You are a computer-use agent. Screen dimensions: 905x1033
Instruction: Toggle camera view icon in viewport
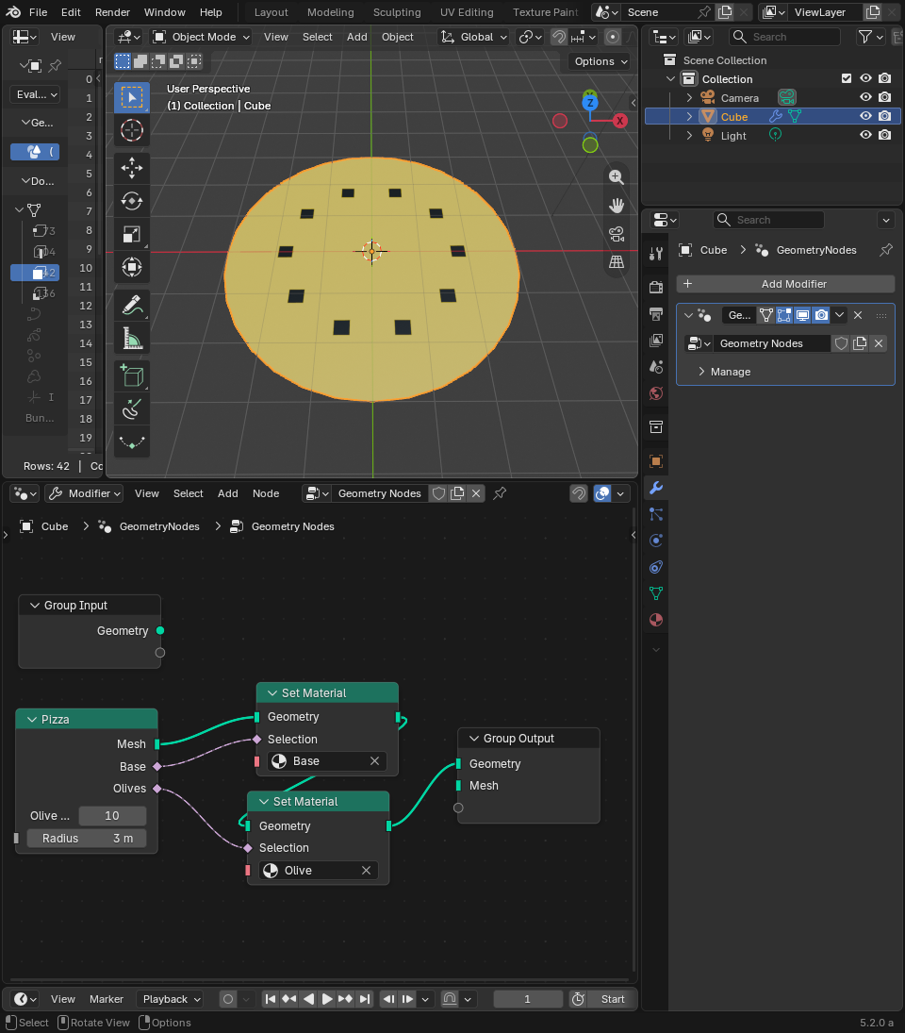pos(616,234)
